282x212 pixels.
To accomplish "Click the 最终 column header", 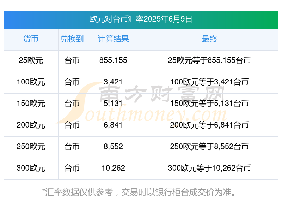I will click(x=209, y=39).
